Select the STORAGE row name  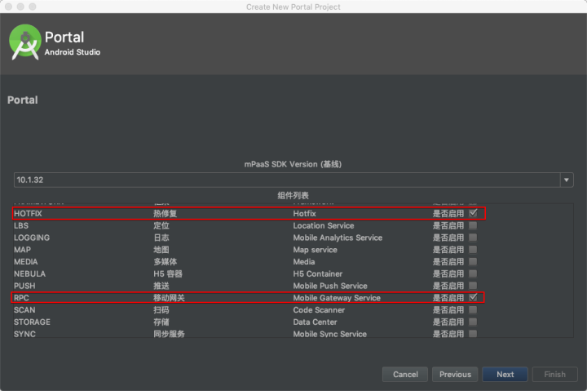pos(32,322)
